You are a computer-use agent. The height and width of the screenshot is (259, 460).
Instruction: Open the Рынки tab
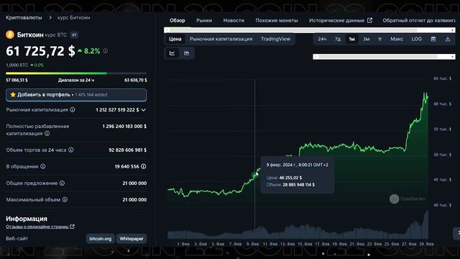tap(204, 21)
